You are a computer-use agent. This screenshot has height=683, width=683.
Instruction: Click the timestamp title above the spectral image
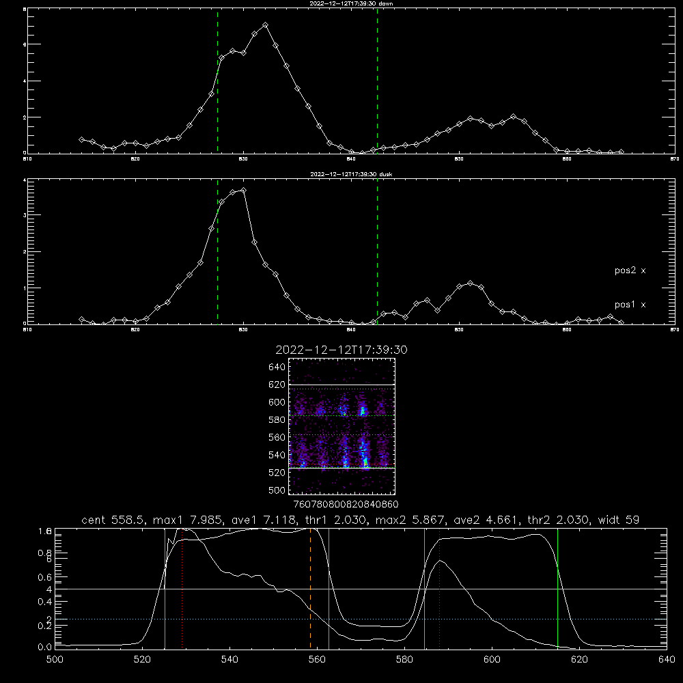pos(341,350)
